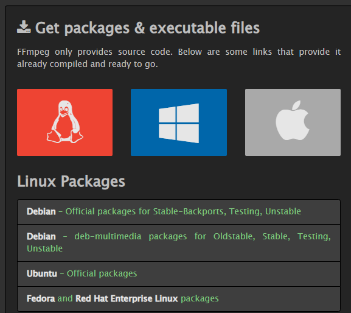Screen dimensions: 351x313
Task: Click 'Stable-Backports,' in the first Debian row
Action: point(190,211)
